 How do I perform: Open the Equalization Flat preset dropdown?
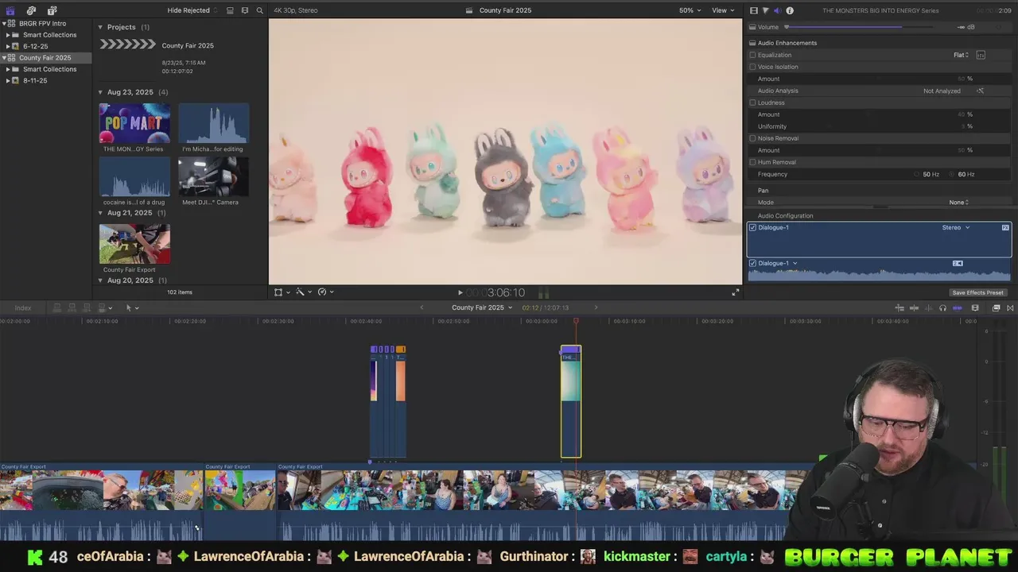click(x=962, y=55)
